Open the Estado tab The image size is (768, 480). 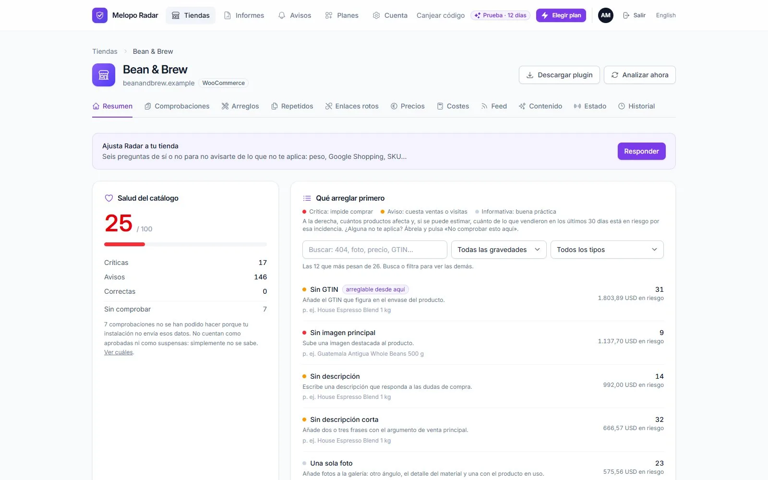(x=590, y=106)
